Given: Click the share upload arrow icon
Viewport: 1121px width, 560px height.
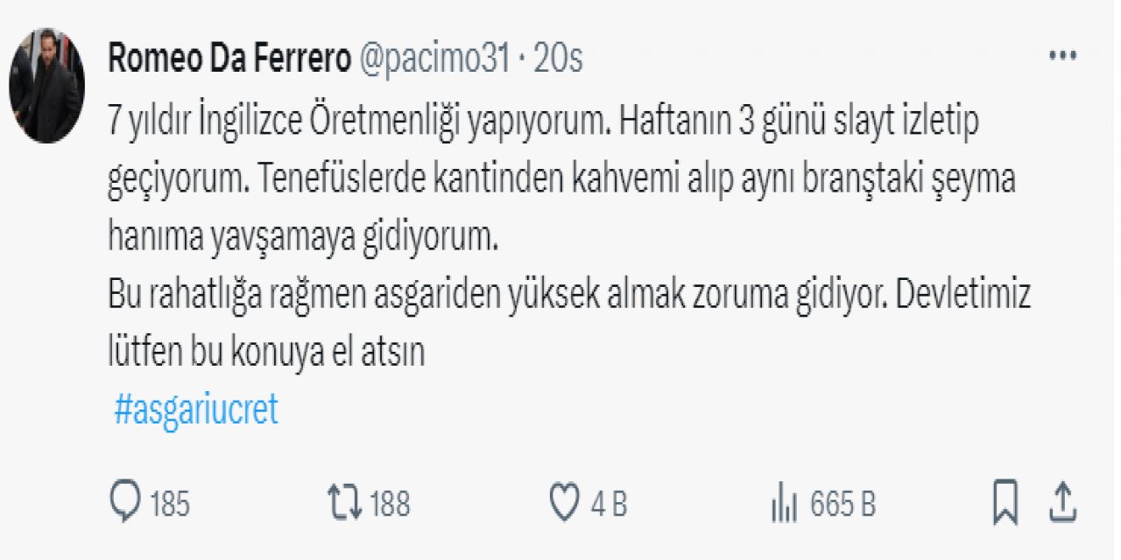Looking at the screenshot, I should pyautogui.click(x=1061, y=503).
